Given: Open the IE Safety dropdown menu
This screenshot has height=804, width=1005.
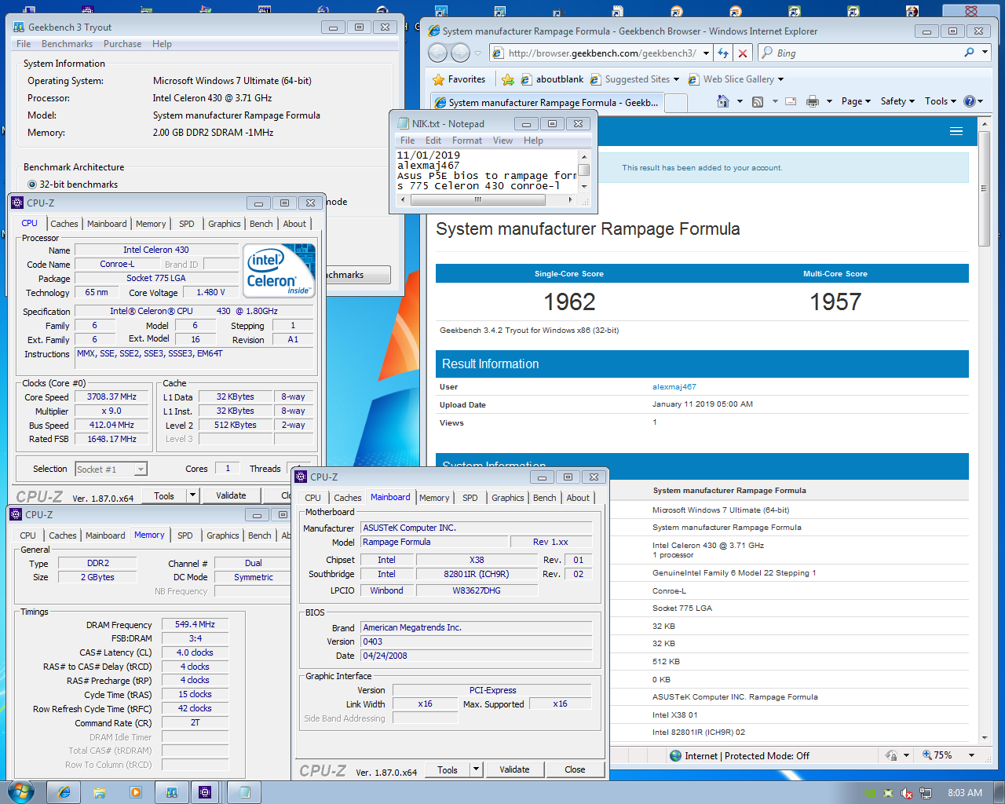Looking at the screenshot, I should click(x=897, y=101).
